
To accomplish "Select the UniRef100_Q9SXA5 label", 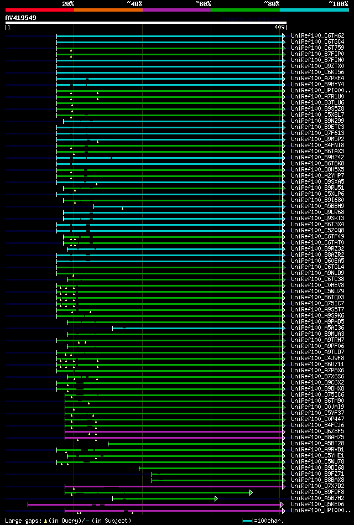I will pos(318,182).
